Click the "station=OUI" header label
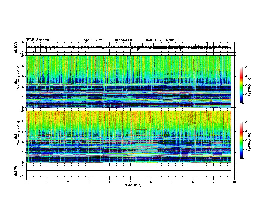Viewport: 264px width, 204px height. (123, 40)
